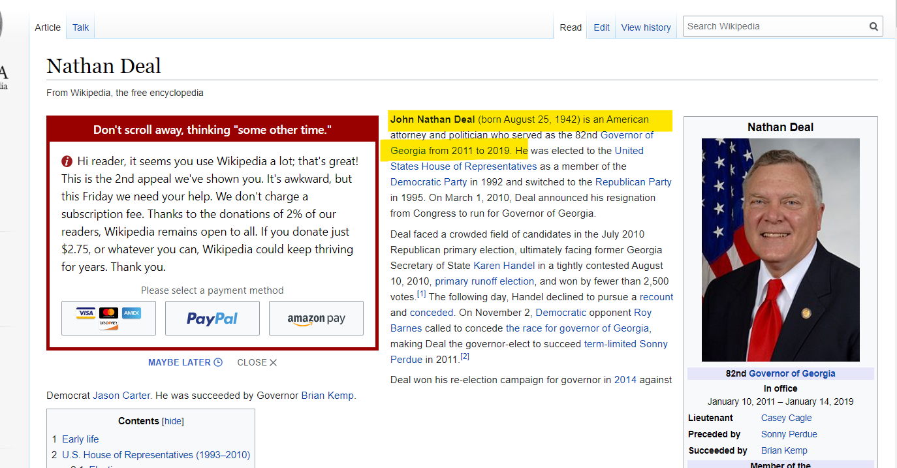Switch to the Talk tab
This screenshot has height=468, width=897.
pyautogui.click(x=81, y=27)
